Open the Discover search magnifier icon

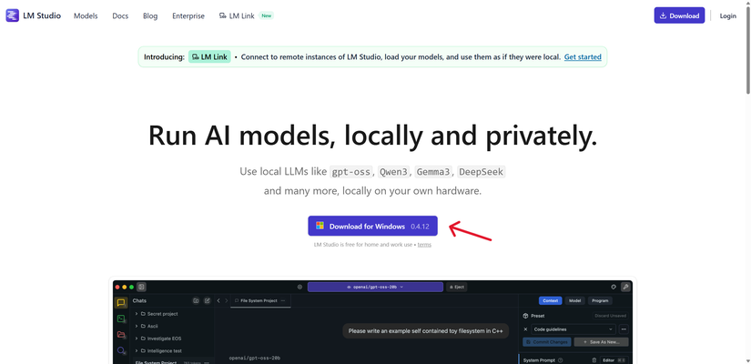point(121,350)
